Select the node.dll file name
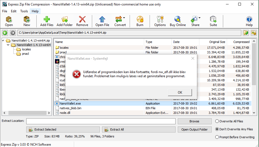The height and width of the screenshot is (147, 259). coord(65,113)
